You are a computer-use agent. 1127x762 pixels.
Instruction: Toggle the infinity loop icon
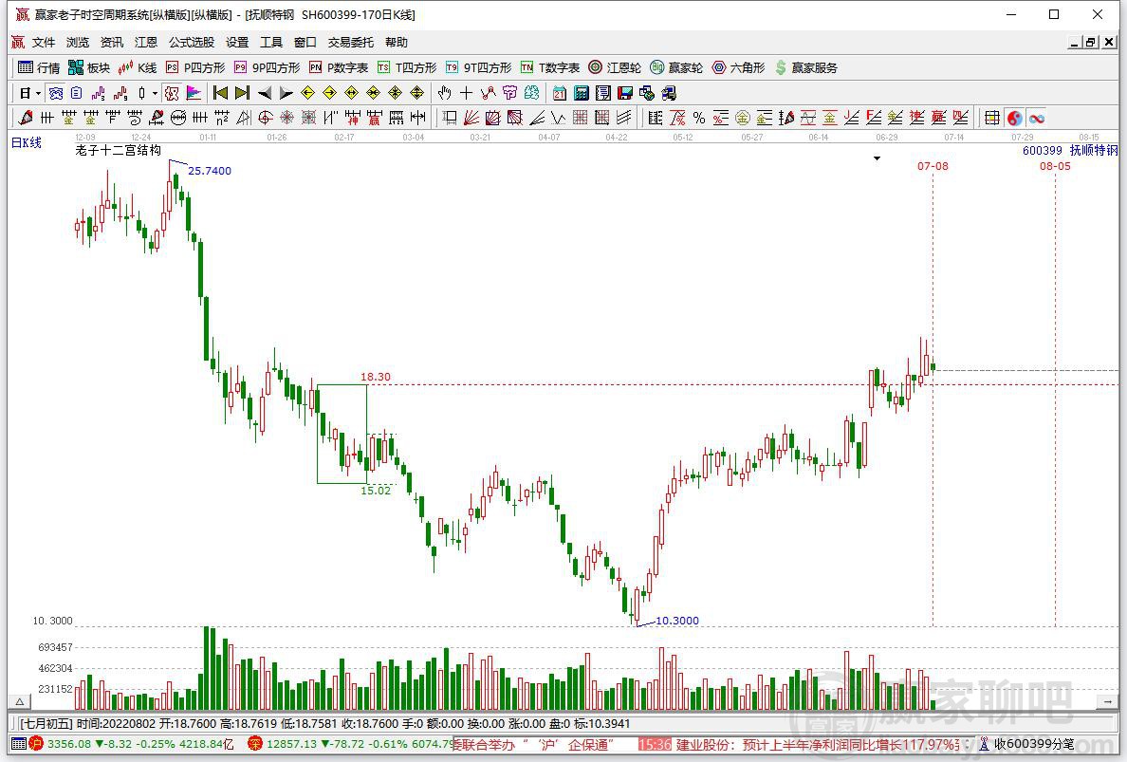coord(1037,118)
